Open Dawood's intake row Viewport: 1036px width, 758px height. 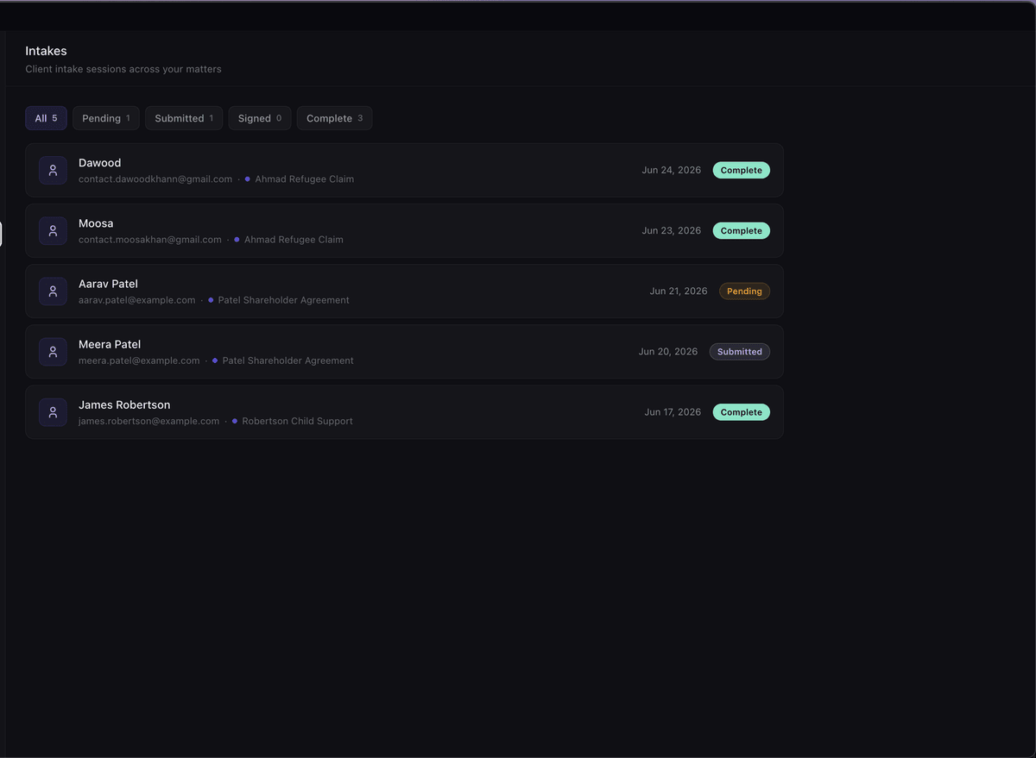pyautogui.click(x=404, y=171)
